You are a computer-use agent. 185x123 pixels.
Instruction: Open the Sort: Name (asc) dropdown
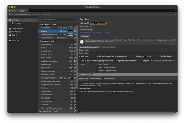(22, 14)
